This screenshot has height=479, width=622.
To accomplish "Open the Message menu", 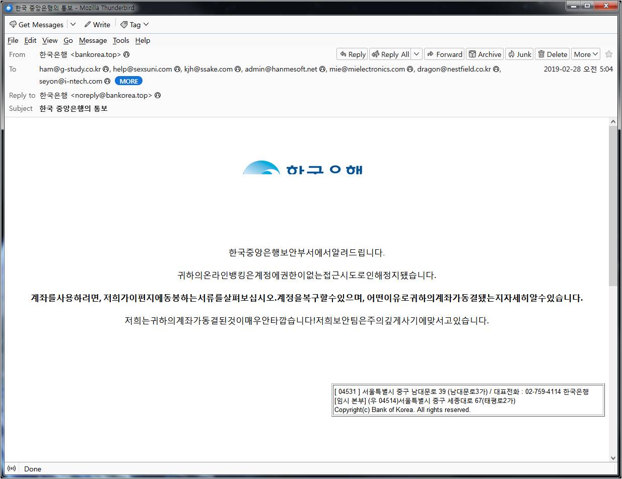I will coord(93,40).
